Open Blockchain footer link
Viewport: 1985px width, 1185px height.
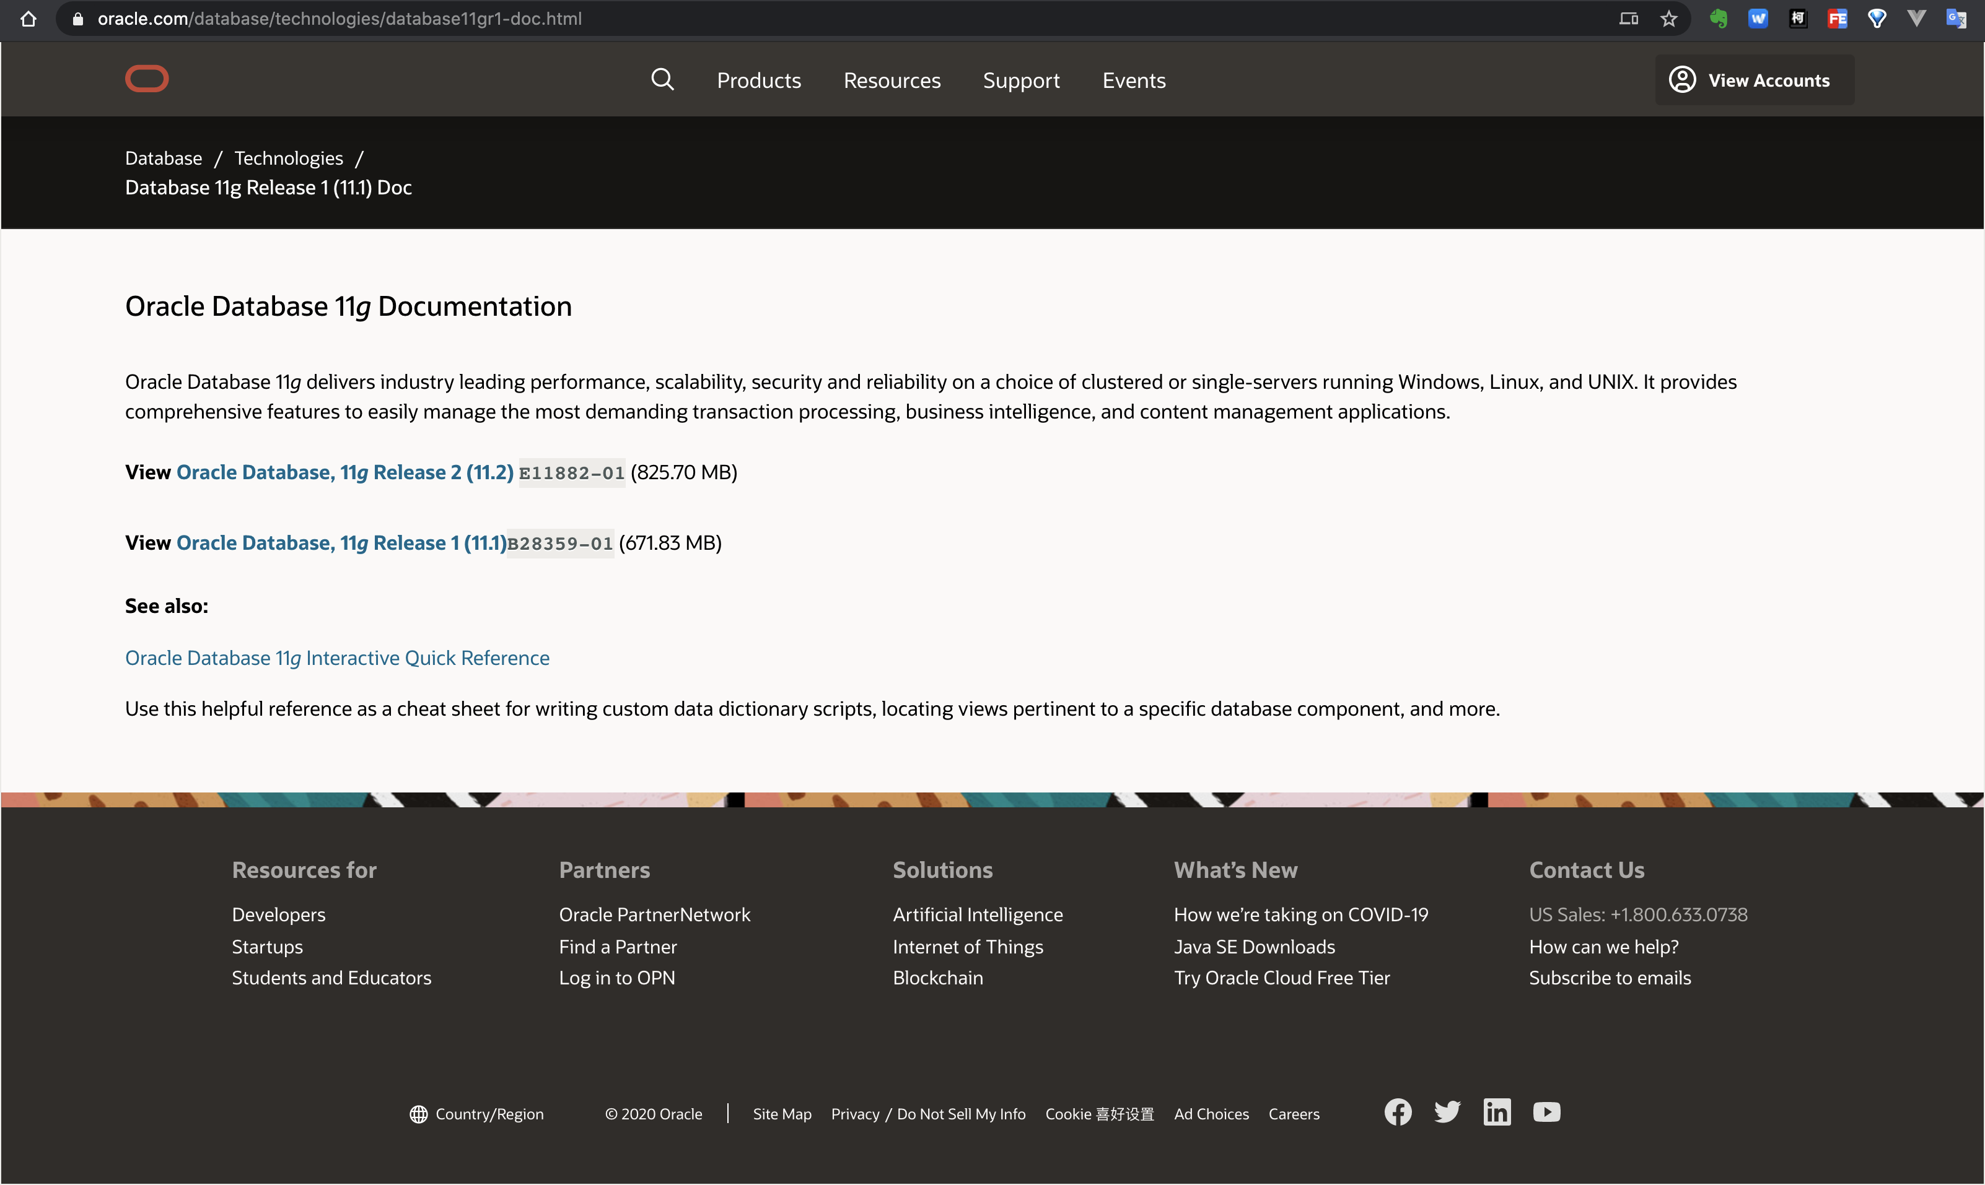(938, 978)
